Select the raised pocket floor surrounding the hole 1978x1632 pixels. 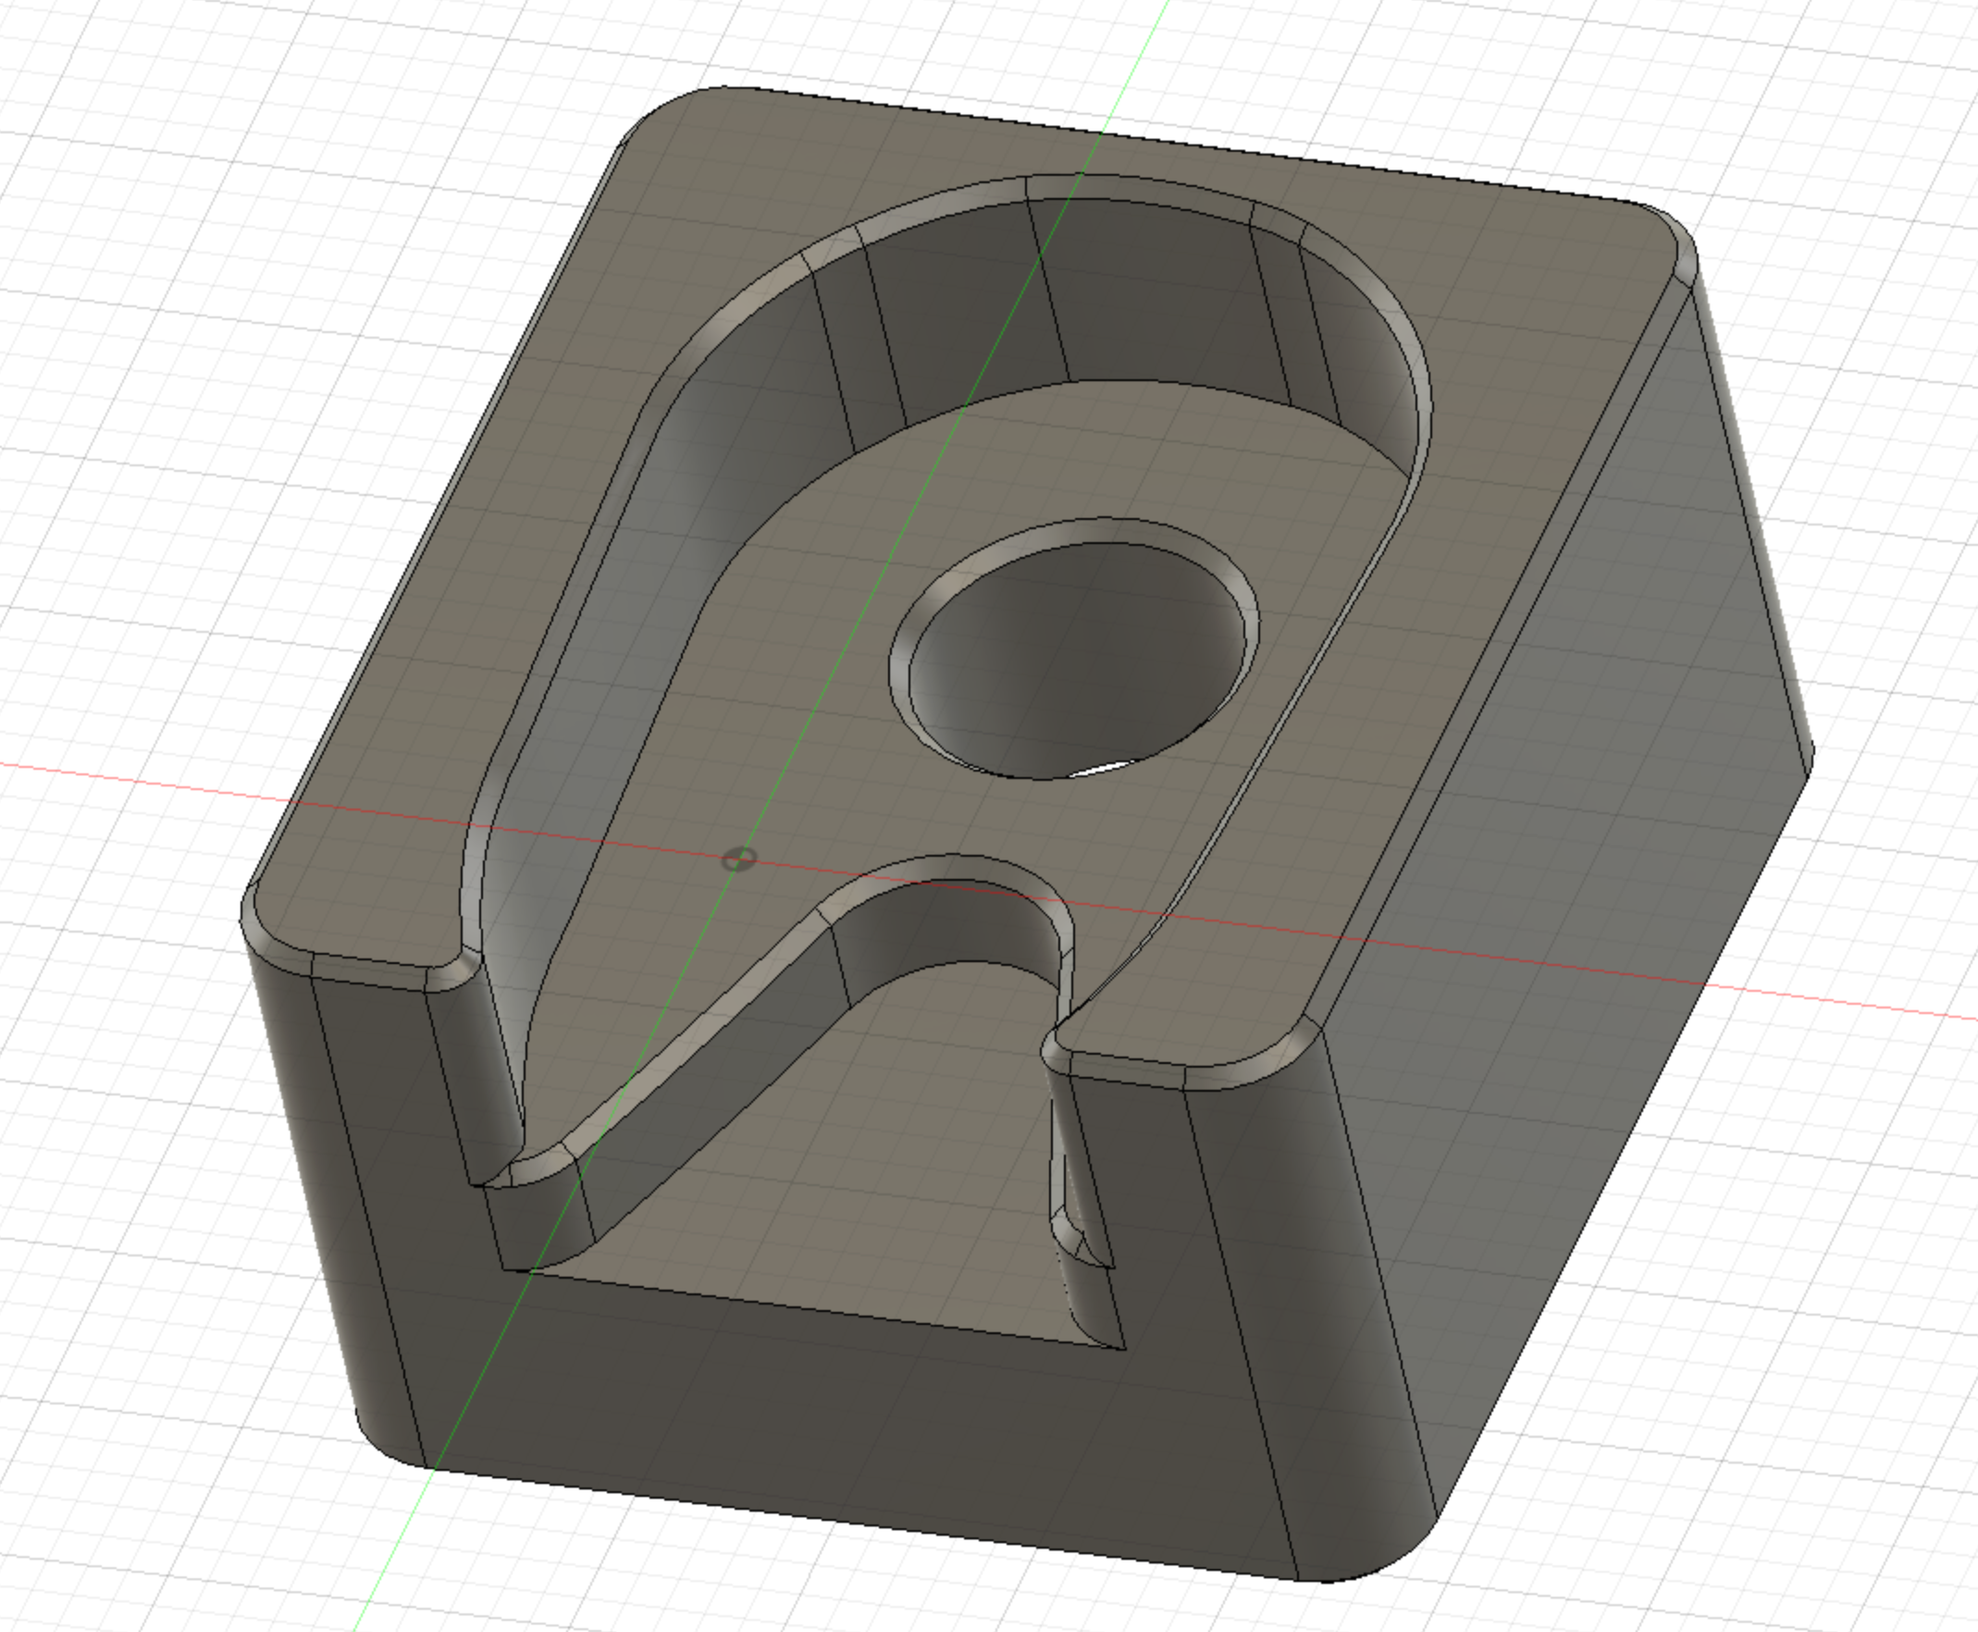click(809, 714)
